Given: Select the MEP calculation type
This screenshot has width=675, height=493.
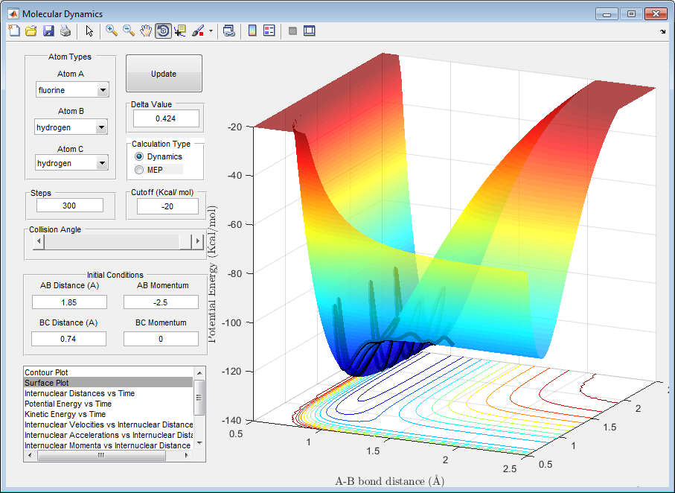Looking at the screenshot, I should (x=139, y=170).
